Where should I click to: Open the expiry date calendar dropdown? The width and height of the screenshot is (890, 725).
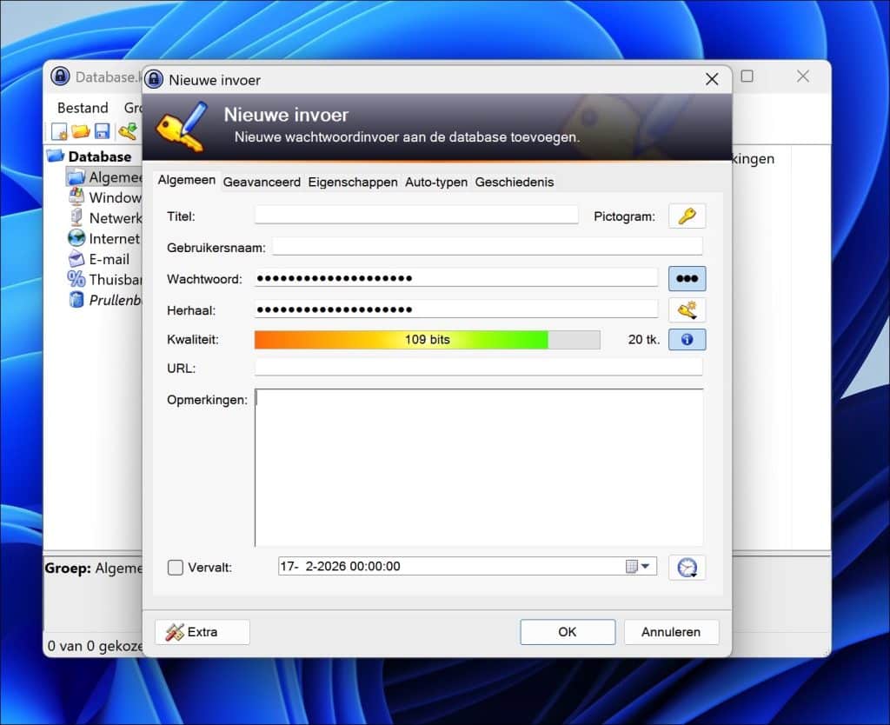point(646,566)
